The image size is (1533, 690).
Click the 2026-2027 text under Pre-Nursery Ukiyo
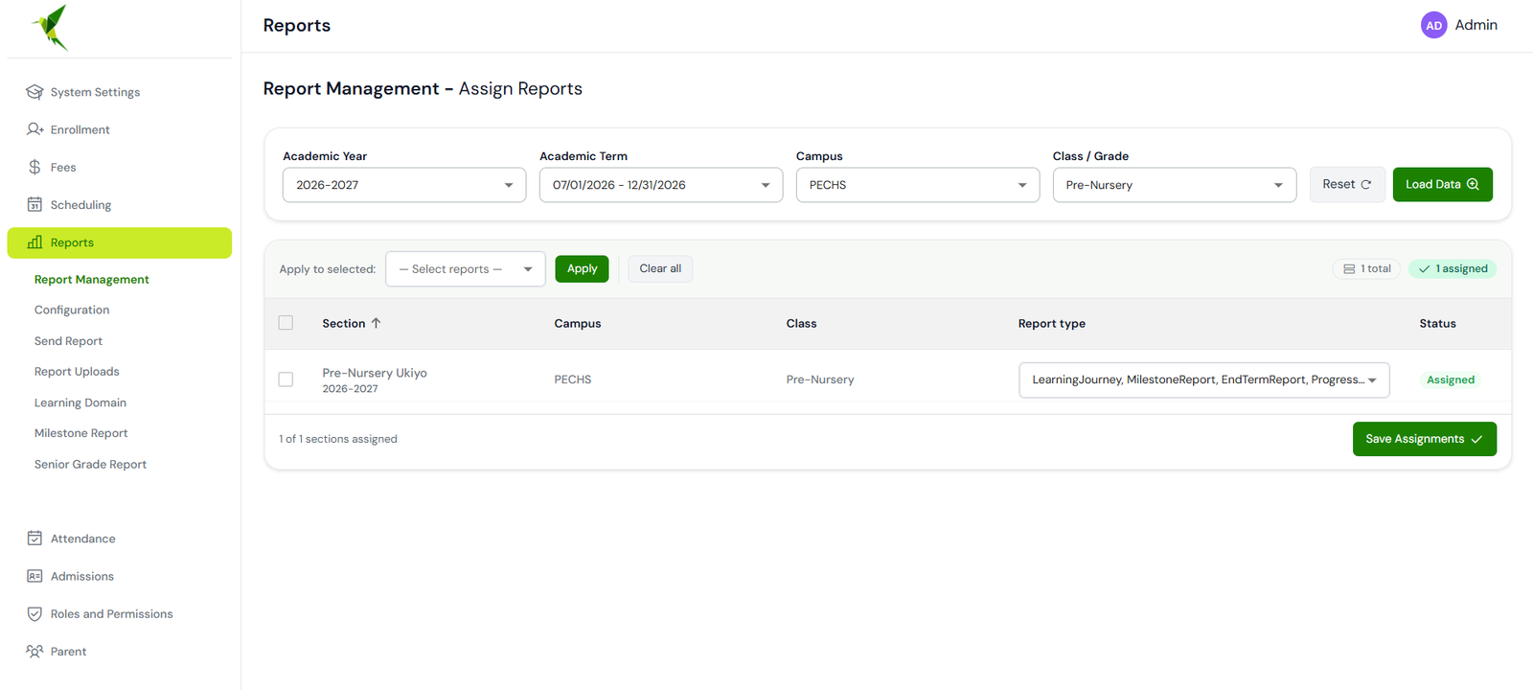350,389
